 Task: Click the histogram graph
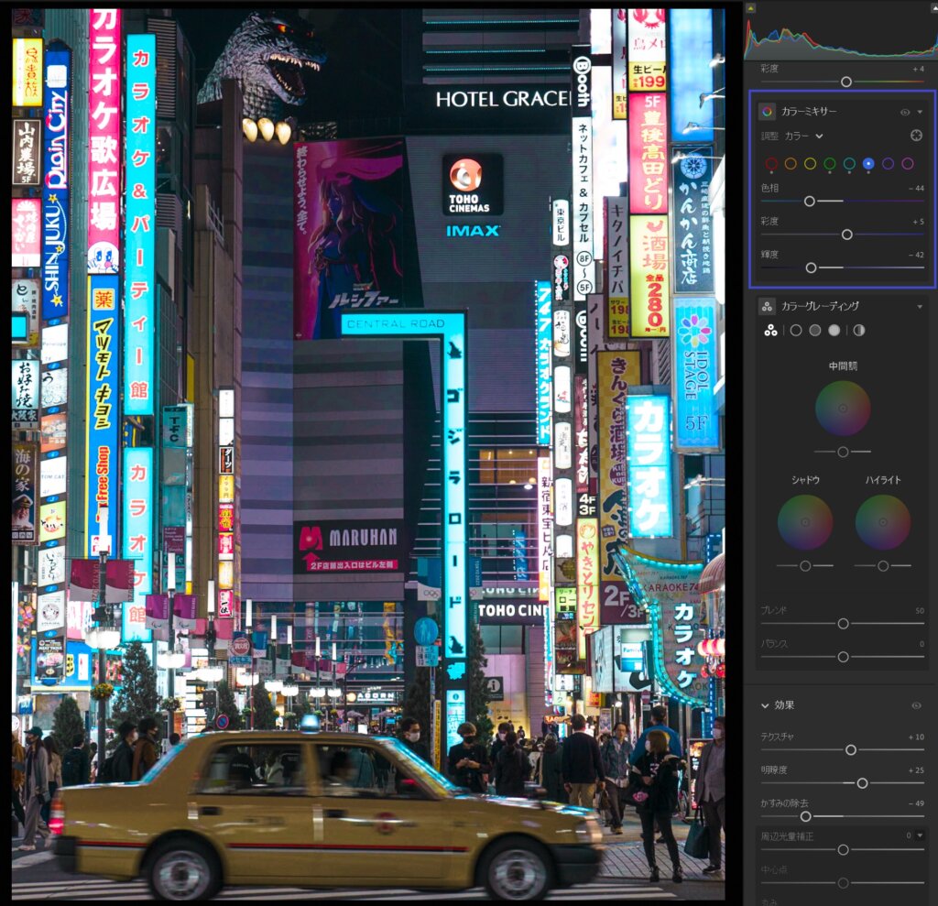[x=839, y=38]
